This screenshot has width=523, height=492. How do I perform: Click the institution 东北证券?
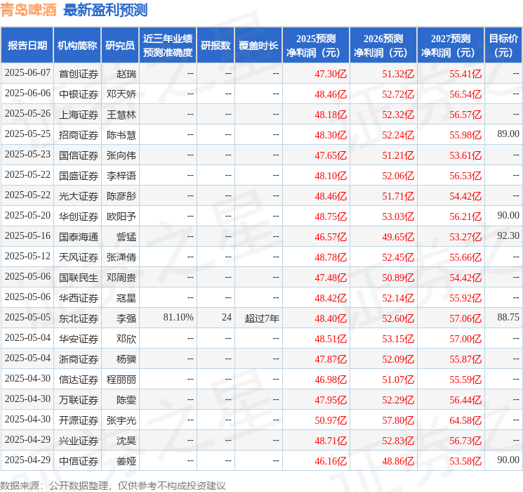79,318
